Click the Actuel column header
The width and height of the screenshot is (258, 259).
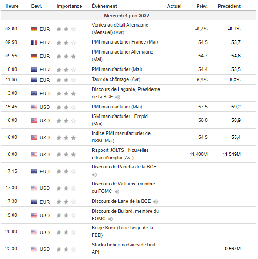tap(174, 6)
